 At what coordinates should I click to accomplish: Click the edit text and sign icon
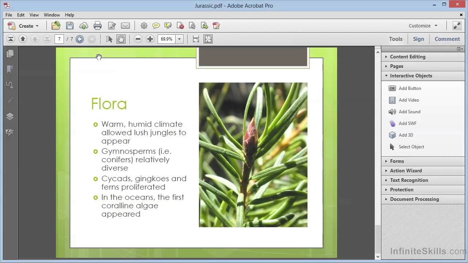[x=112, y=26]
